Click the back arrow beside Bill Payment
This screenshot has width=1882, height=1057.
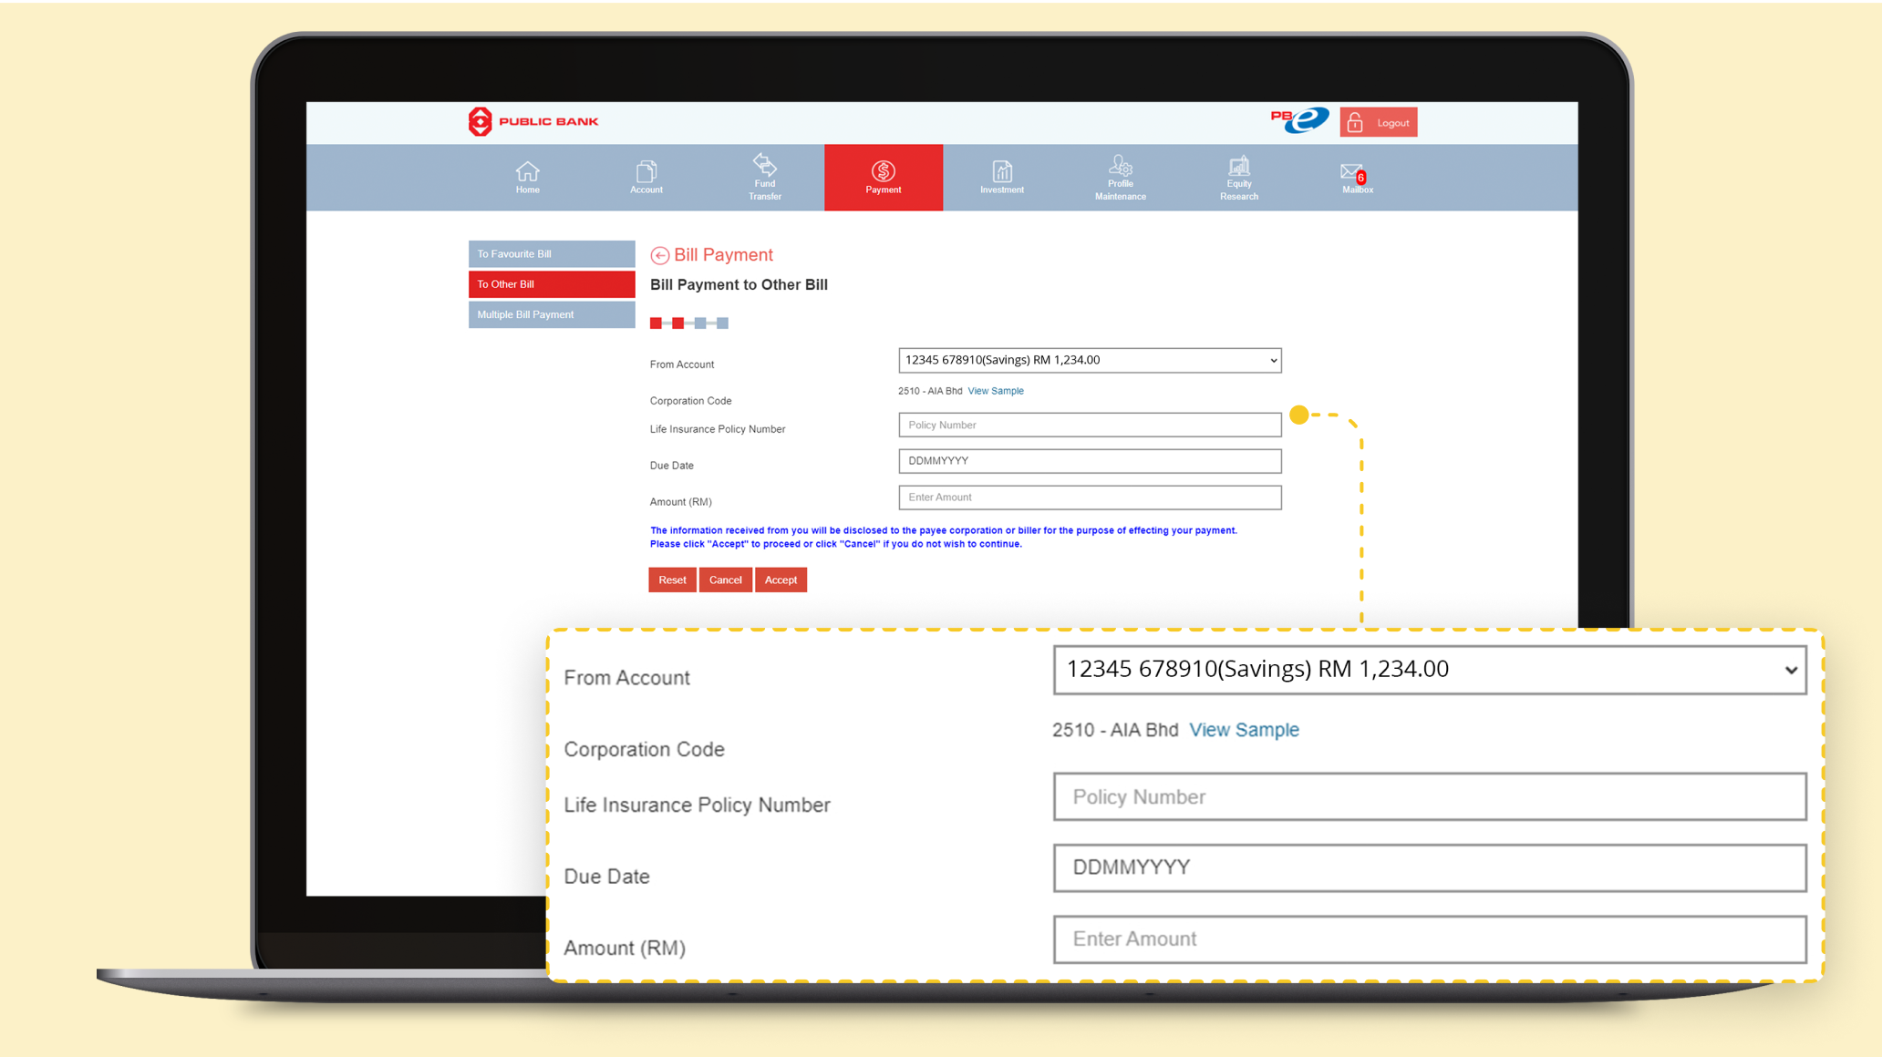click(x=659, y=255)
